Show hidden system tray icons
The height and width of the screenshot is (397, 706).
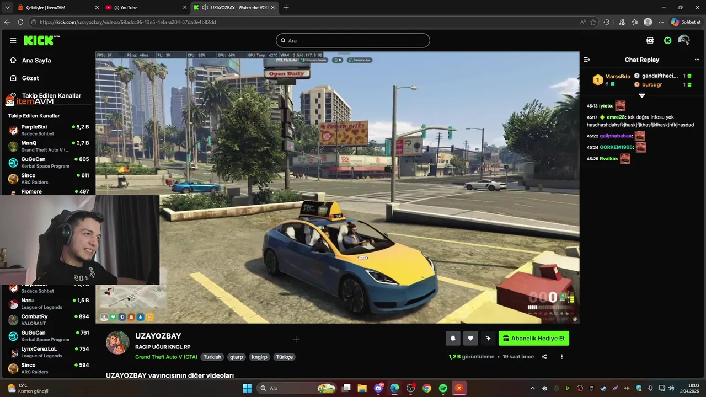pyautogui.click(x=533, y=388)
